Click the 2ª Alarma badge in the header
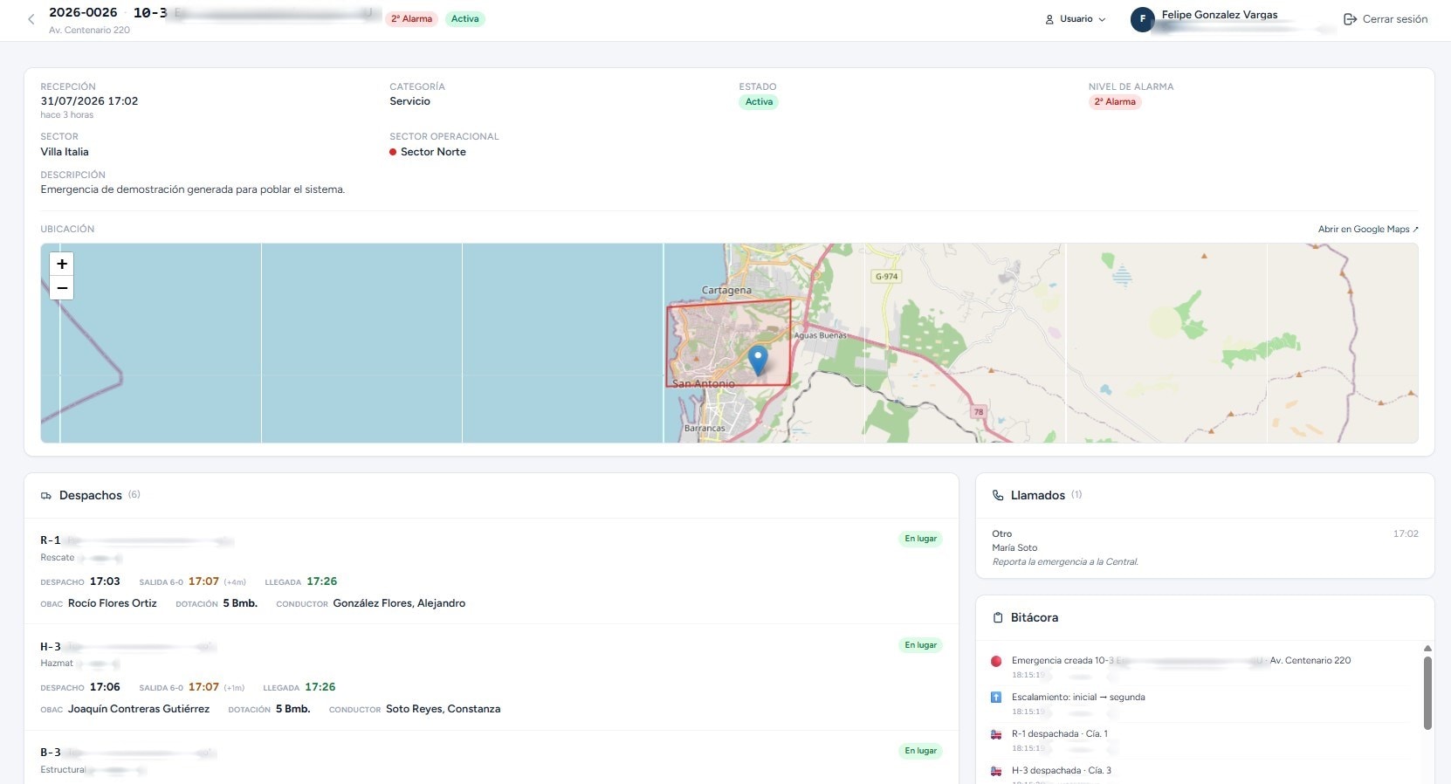The width and height of the screenshot is (1451, 784). pyautogui.click(x=411, y=18)
